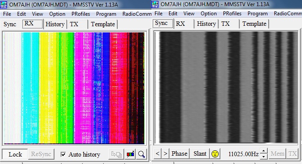Open the Option menu in left window
Screen dimensions: 302x164
(57, 14)
